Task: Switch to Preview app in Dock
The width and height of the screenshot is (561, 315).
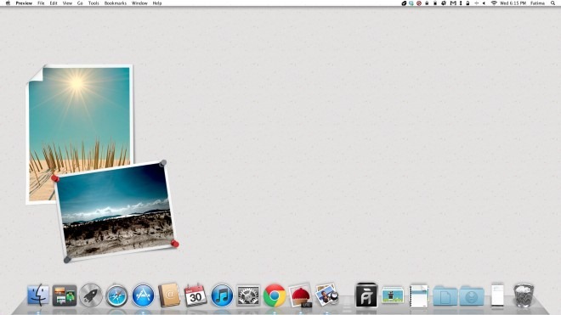Action: [326, 295]
